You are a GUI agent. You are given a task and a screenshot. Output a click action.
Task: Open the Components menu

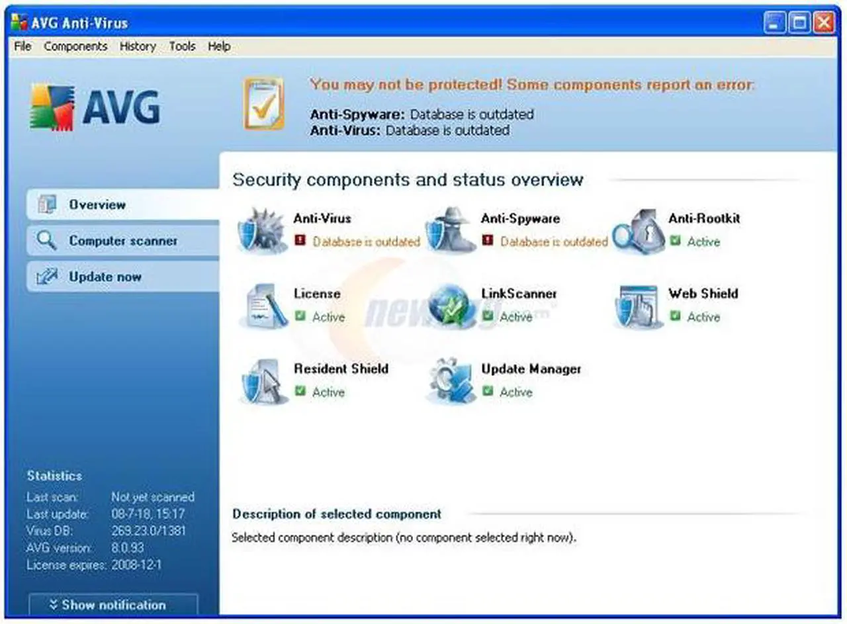tap(75, 46)
